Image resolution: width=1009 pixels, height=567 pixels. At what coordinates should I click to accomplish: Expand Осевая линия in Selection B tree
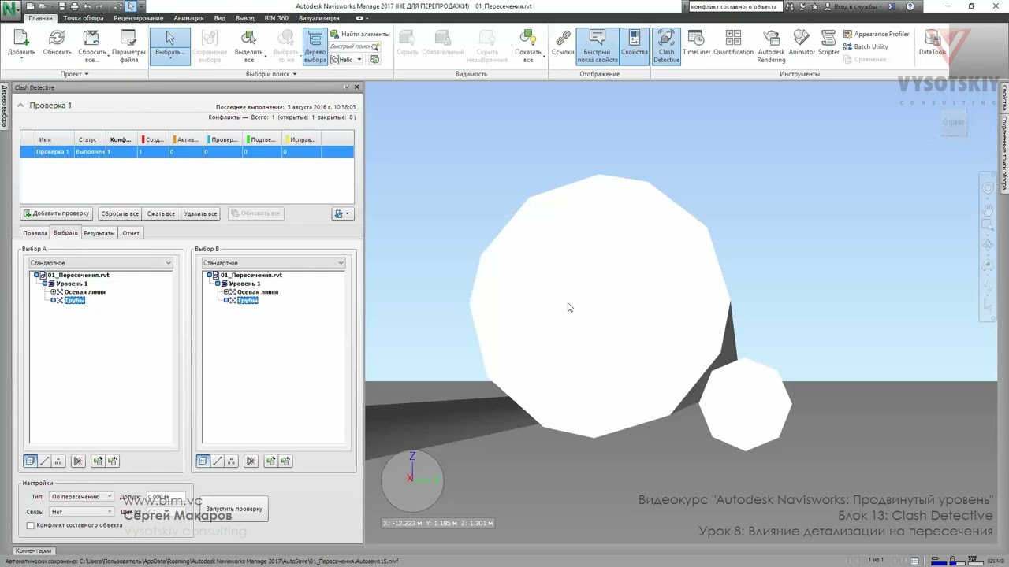(226, 292)
